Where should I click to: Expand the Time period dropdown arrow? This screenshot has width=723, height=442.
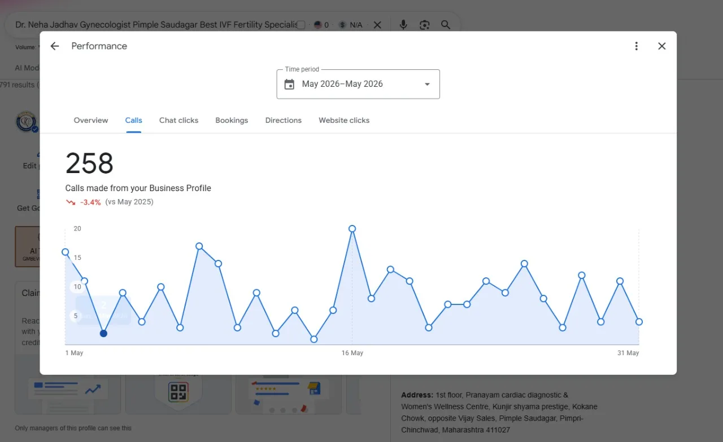[427, 85]
